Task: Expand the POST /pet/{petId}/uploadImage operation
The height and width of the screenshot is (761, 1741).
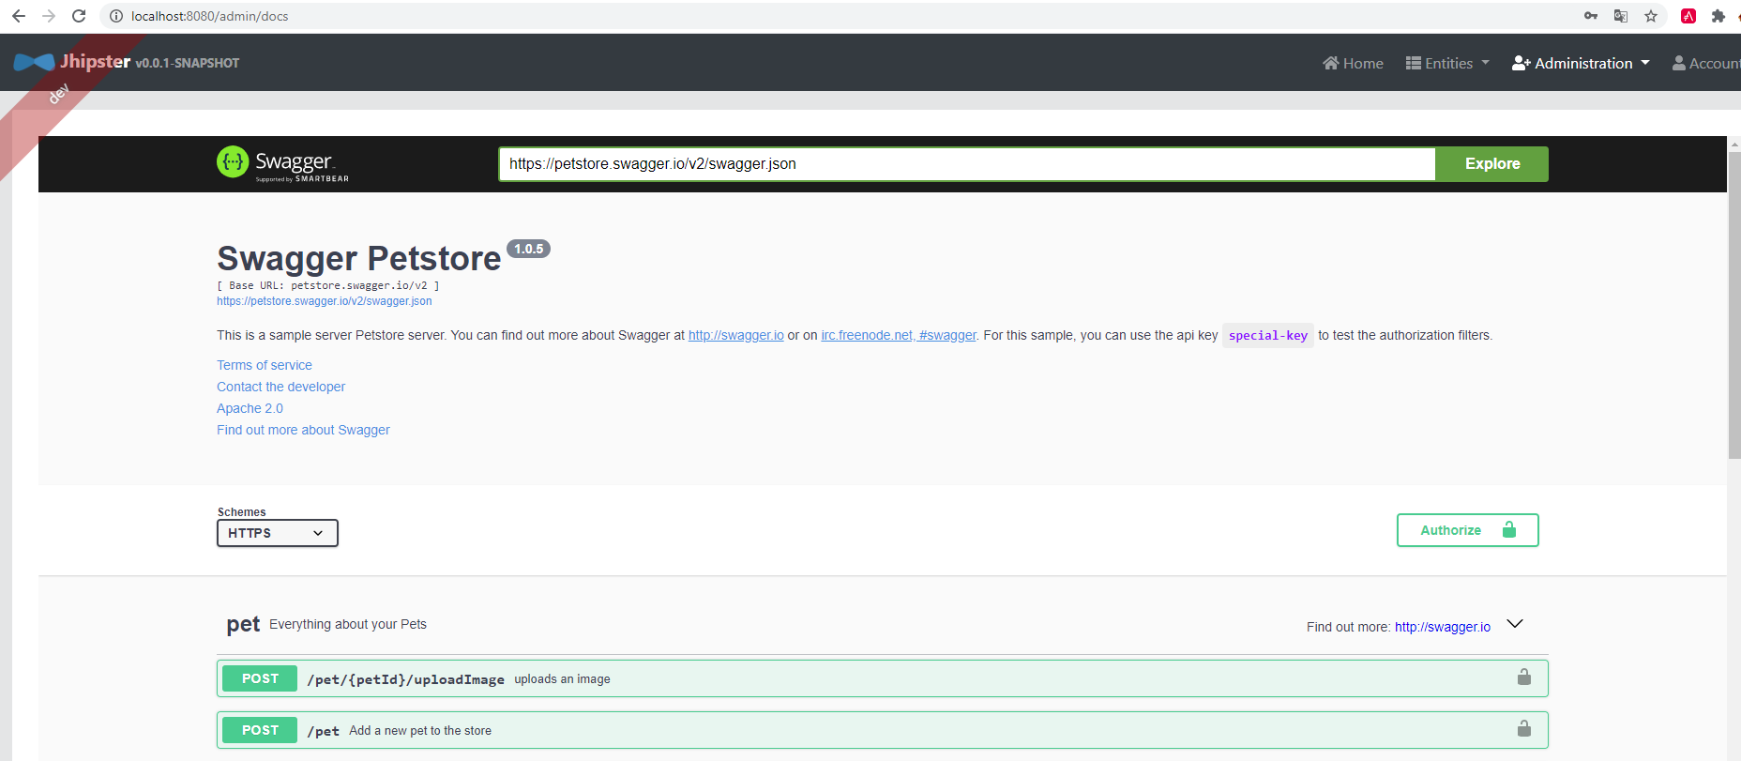Action: click(883, 678)
